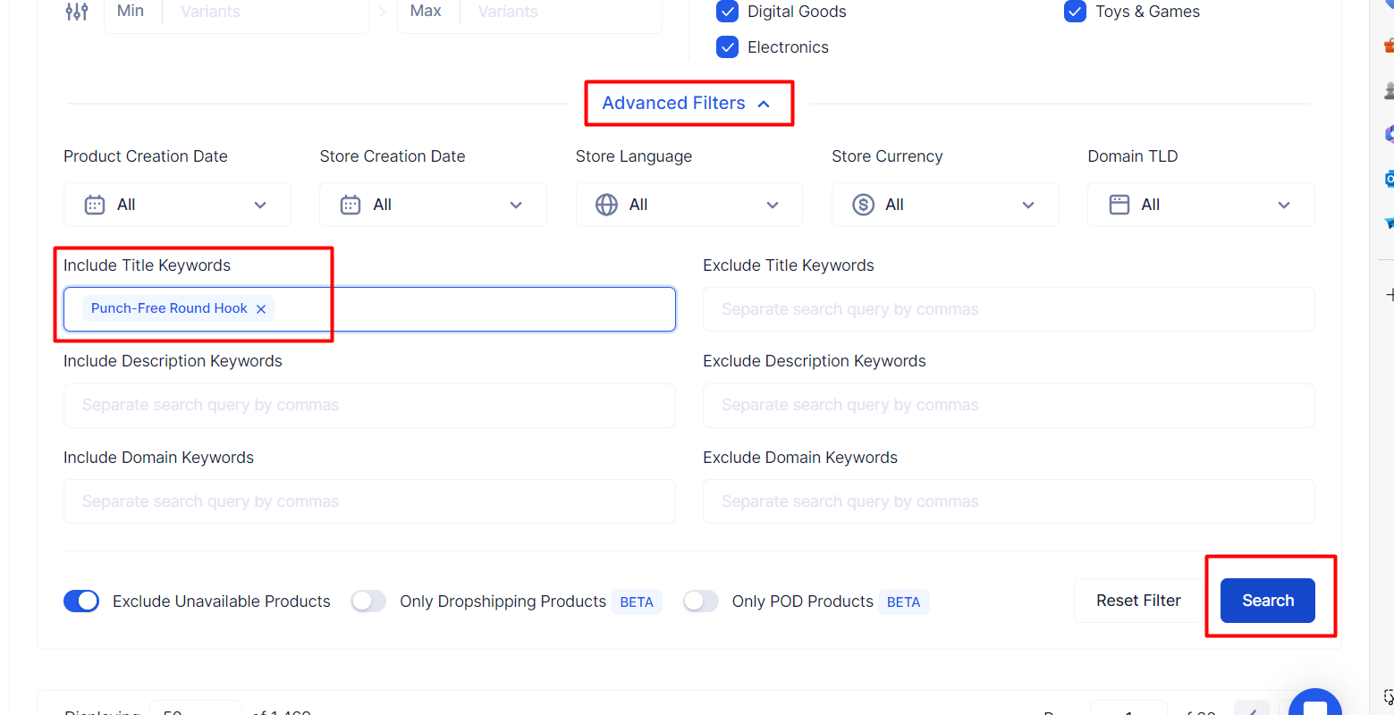Click the blue Search button

point(1268,601)
